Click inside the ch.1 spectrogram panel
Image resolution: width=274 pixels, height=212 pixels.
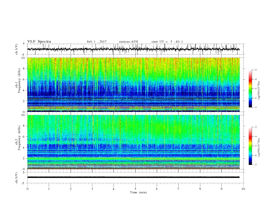133,85
